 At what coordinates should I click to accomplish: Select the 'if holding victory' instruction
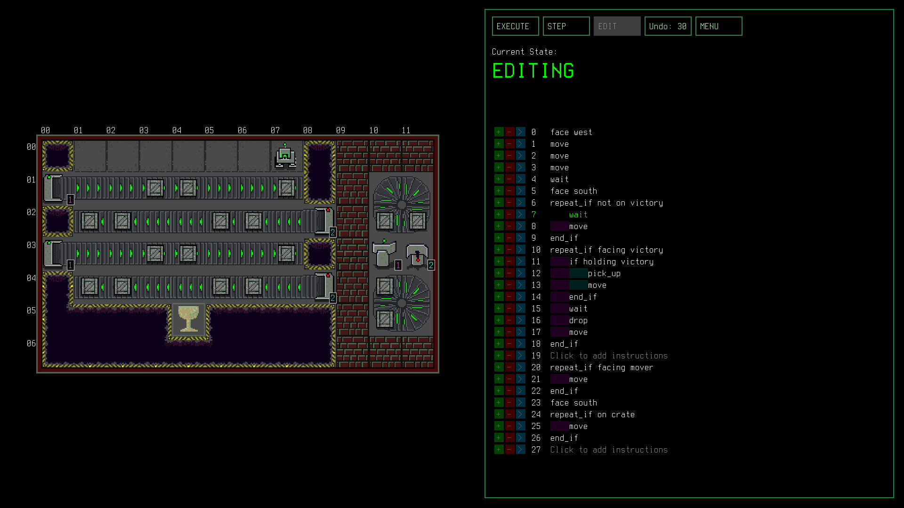[611, 262]
